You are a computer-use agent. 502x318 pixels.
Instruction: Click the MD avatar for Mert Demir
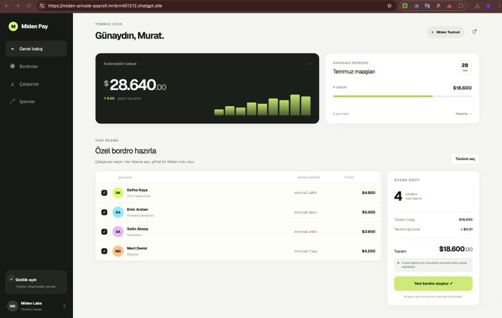[118, 251]
